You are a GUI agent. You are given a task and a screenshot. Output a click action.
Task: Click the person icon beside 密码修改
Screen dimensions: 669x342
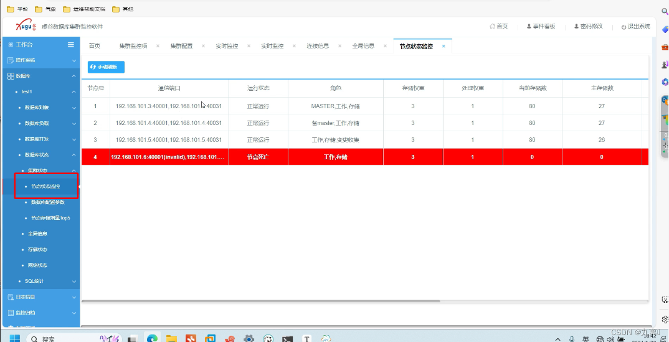point(576,26)
